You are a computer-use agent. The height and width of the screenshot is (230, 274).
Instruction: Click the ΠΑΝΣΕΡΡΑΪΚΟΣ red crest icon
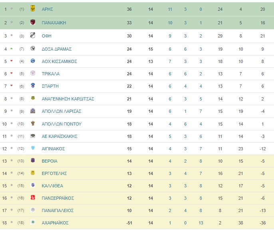(x=33, y=197)
